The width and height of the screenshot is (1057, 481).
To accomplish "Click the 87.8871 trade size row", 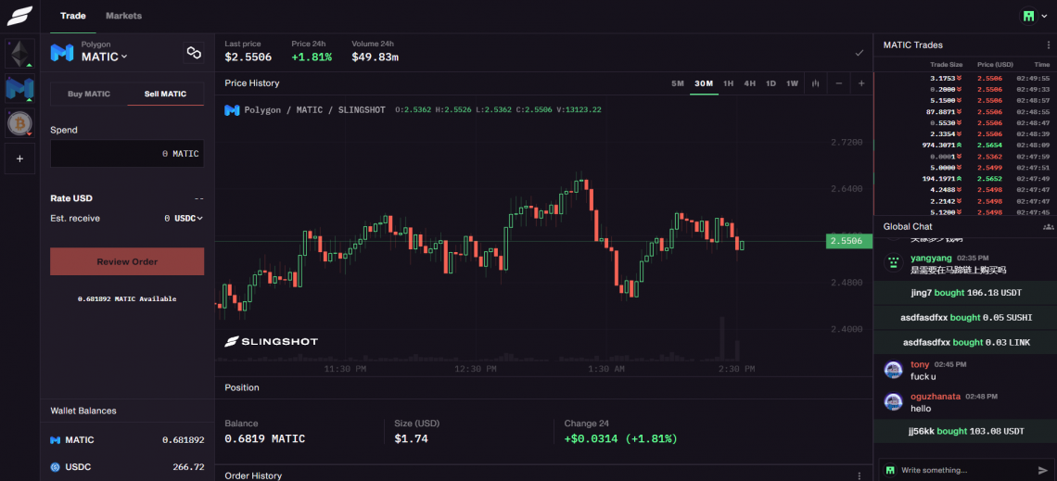I will point(964,112).
